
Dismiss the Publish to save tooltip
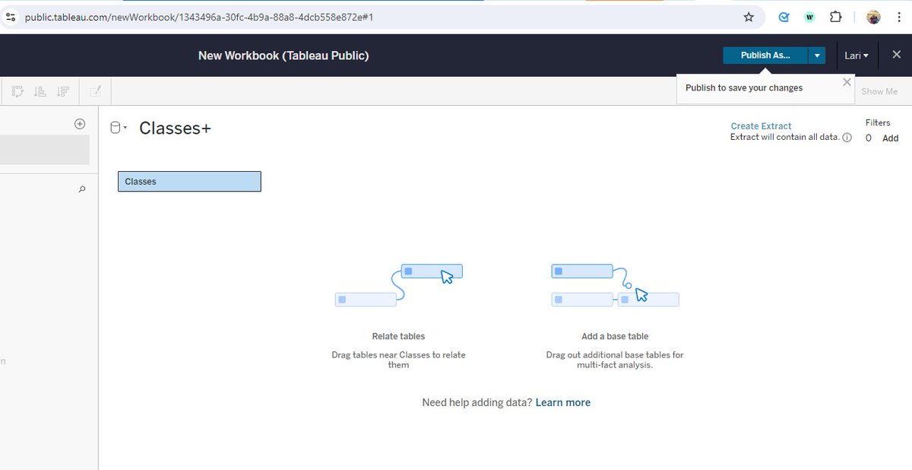847,82
